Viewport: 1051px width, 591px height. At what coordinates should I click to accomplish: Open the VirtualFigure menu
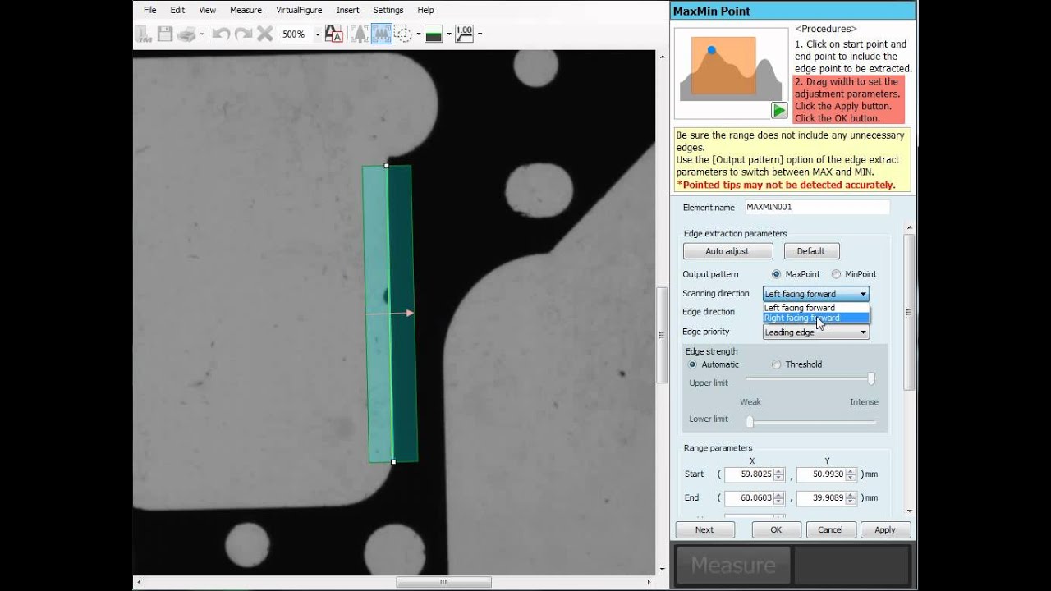point(299,10)
